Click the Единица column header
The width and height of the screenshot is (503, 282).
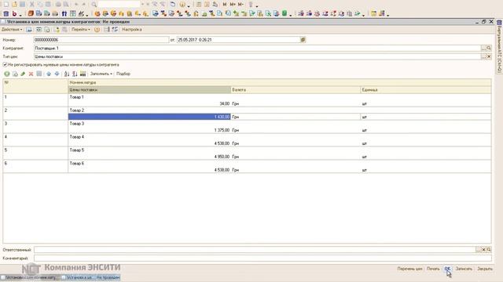pos(426,90)
